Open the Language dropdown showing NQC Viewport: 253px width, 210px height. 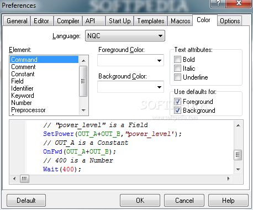[125, 36]
